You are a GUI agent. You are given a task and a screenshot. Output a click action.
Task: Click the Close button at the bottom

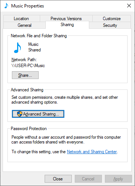pos(58,179)
